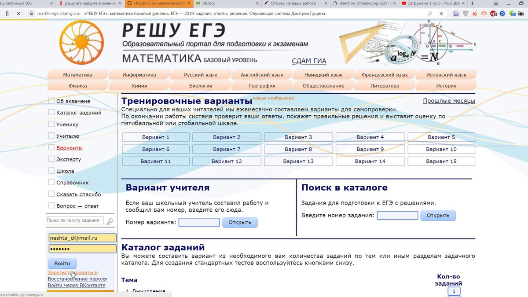Open the Зарегистрироваться link
528x297 pixels.
73,273
